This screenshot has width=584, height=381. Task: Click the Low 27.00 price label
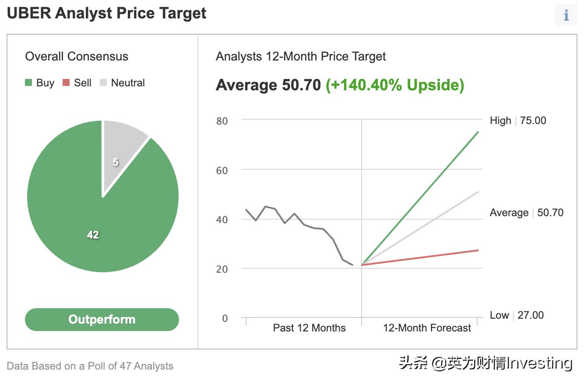tap(517, 315)
